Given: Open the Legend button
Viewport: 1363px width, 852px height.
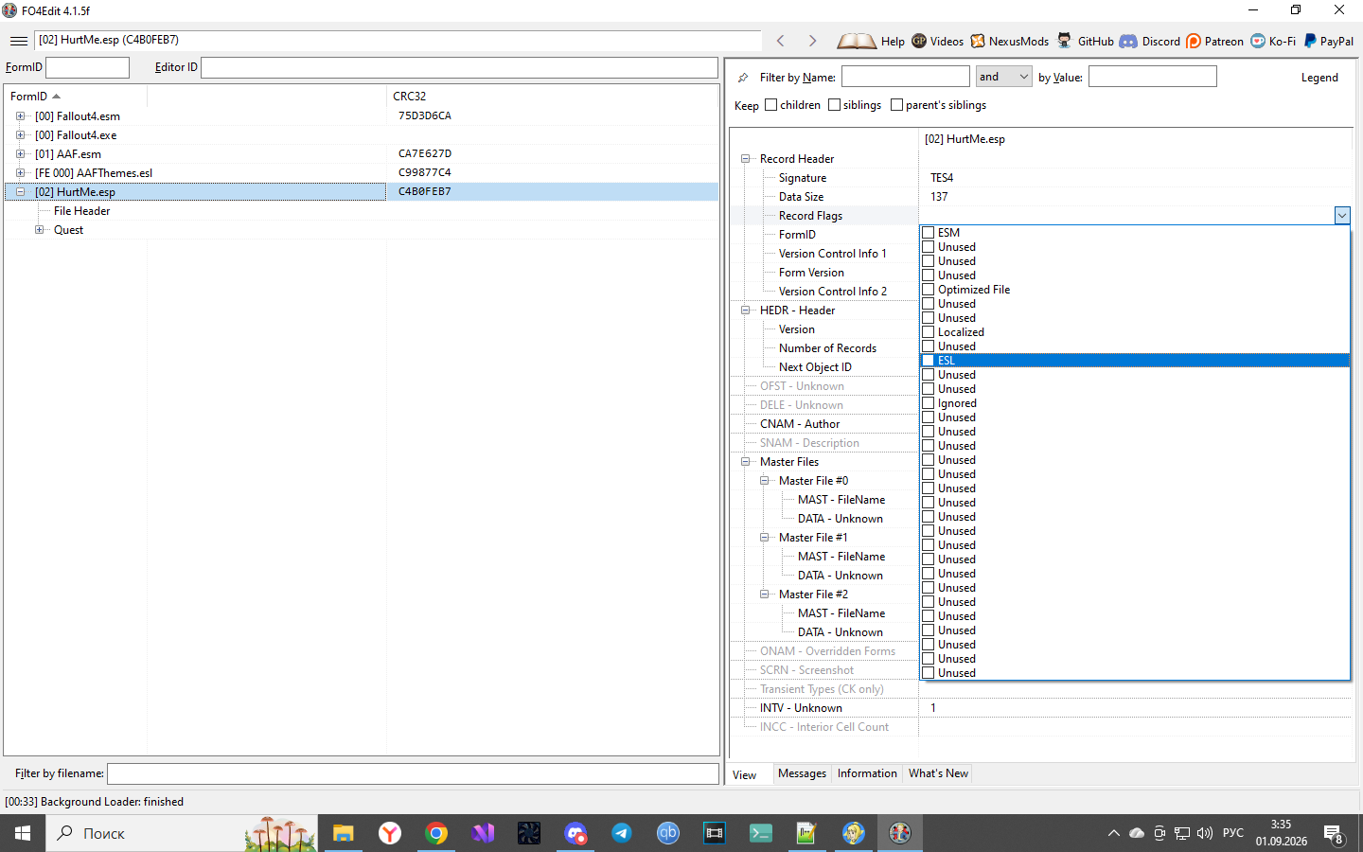Looking at the screenshot, I should pos(1319,78).
